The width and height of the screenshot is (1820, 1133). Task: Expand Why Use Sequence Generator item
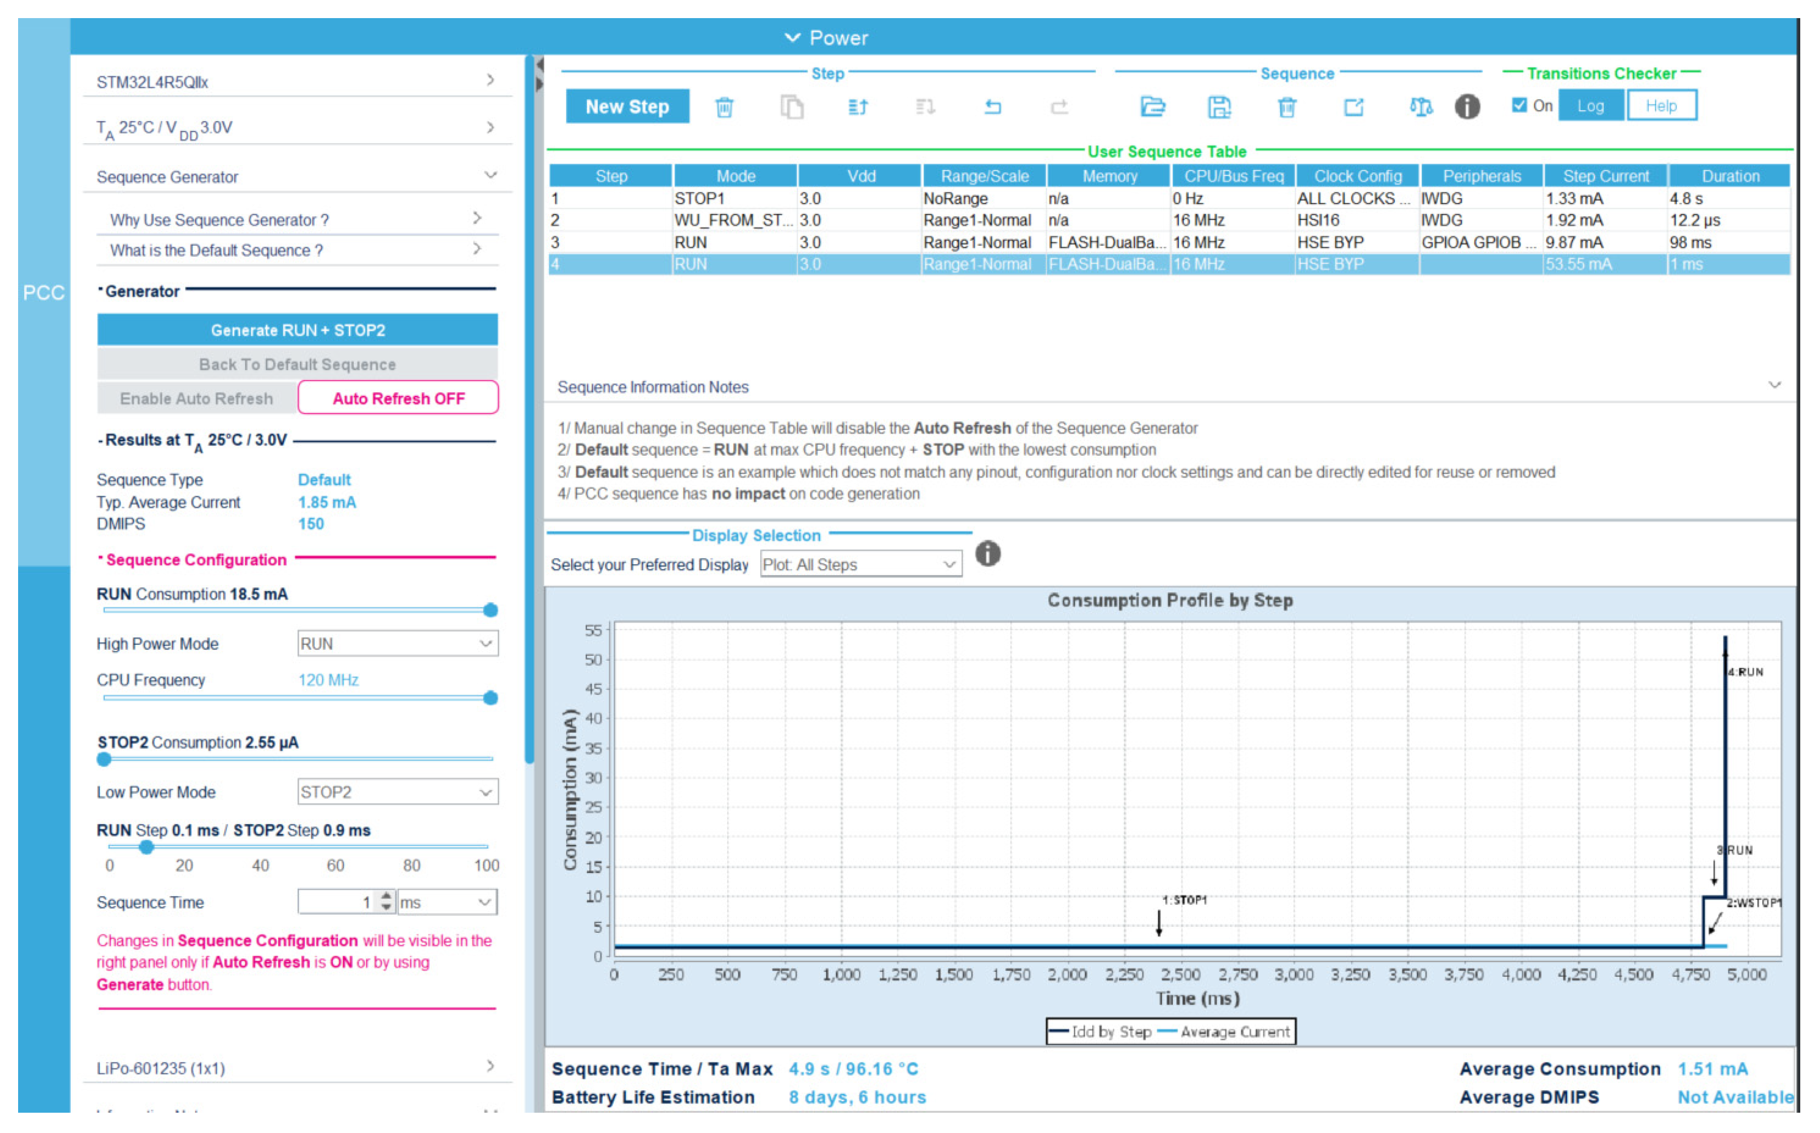point(296,219)
